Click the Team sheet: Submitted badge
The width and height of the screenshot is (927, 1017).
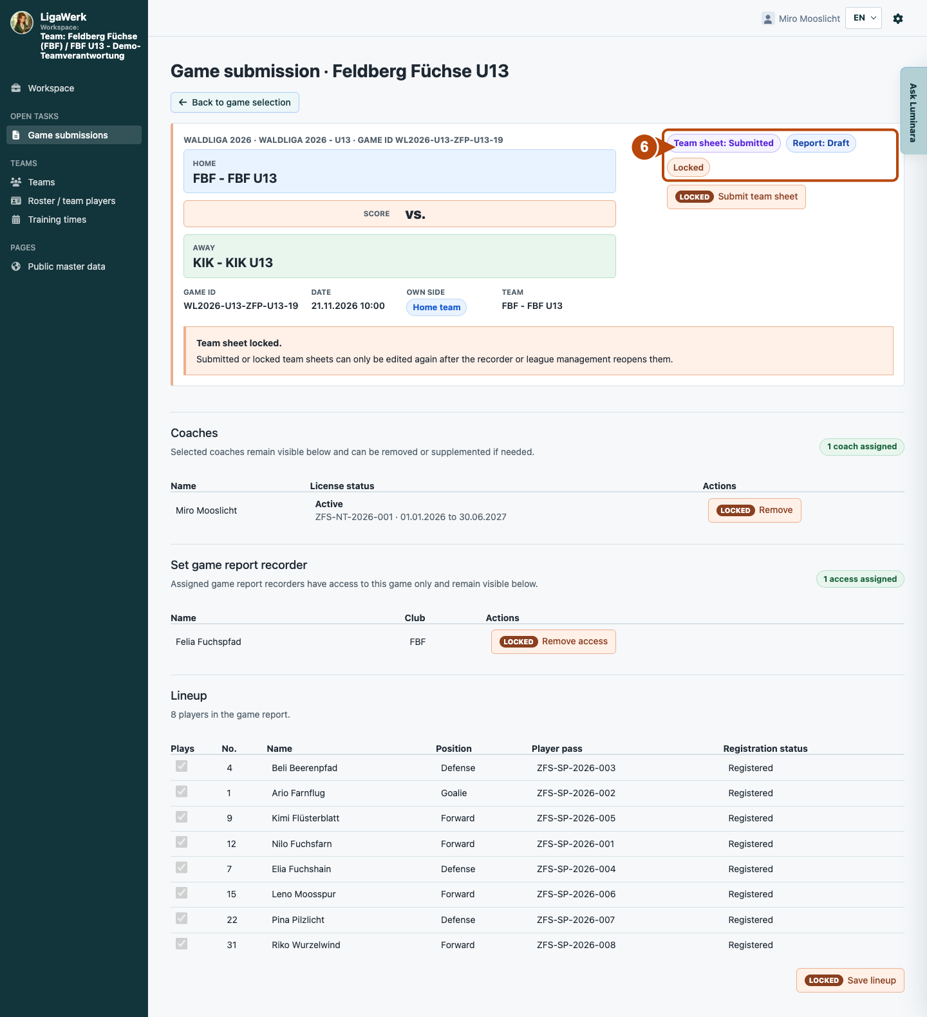pyautogui.click(x=724, y=143)
